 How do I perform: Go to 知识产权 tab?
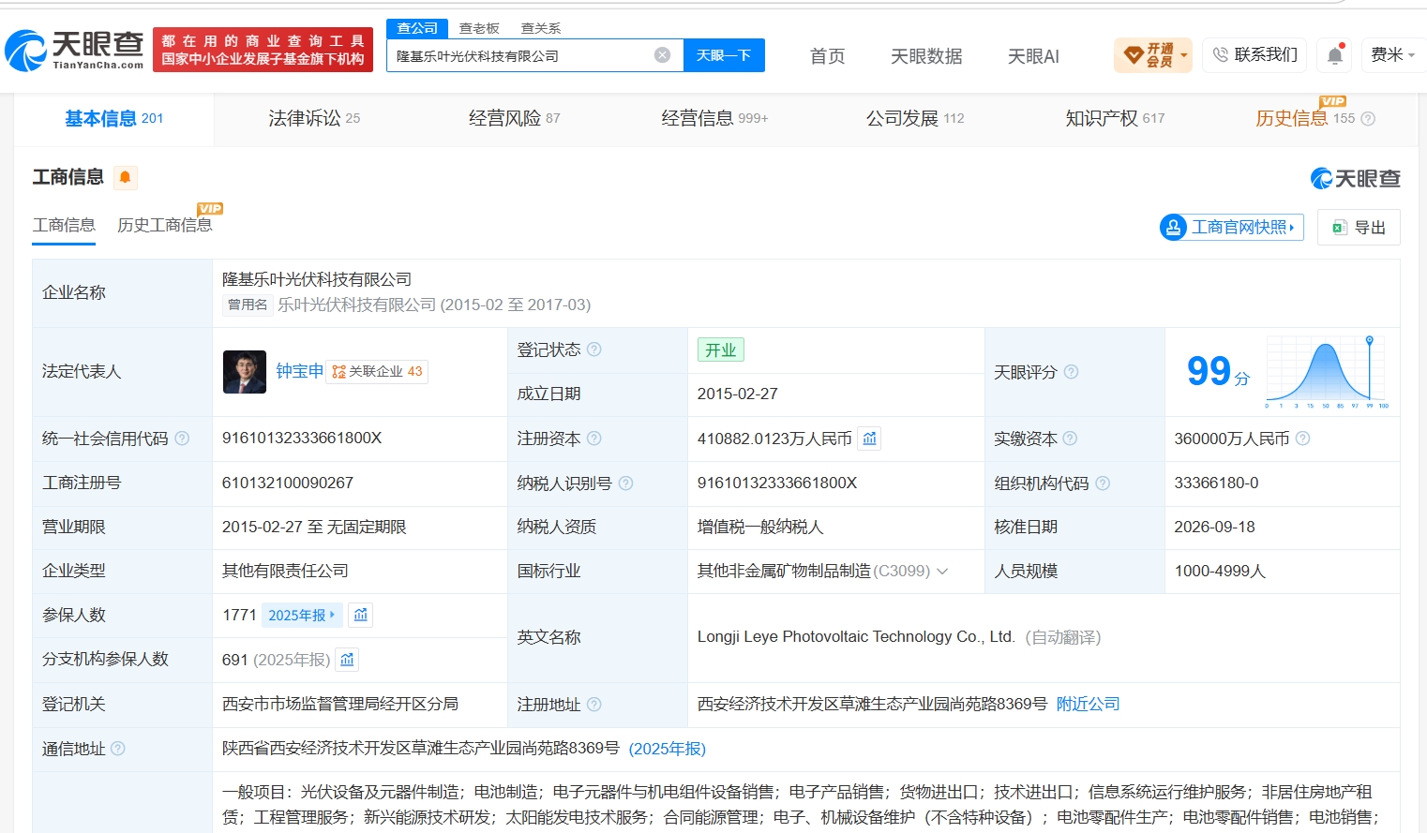pyautogui.click(x=1115, y=119)
